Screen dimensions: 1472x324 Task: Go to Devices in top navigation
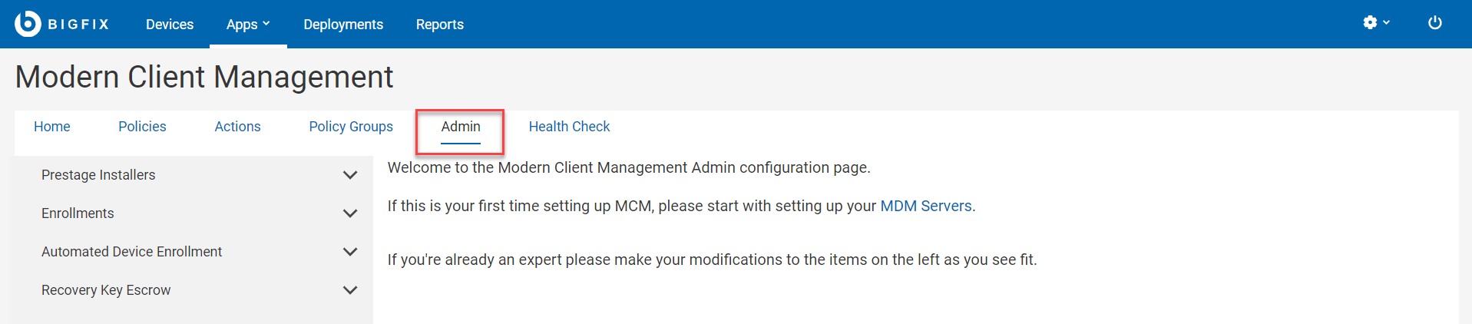[x=170, y=25]
